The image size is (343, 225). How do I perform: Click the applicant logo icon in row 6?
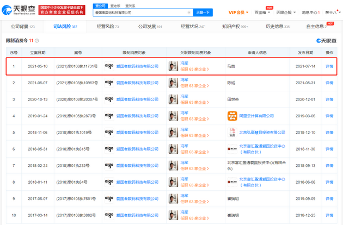click(x=232, y=149)
